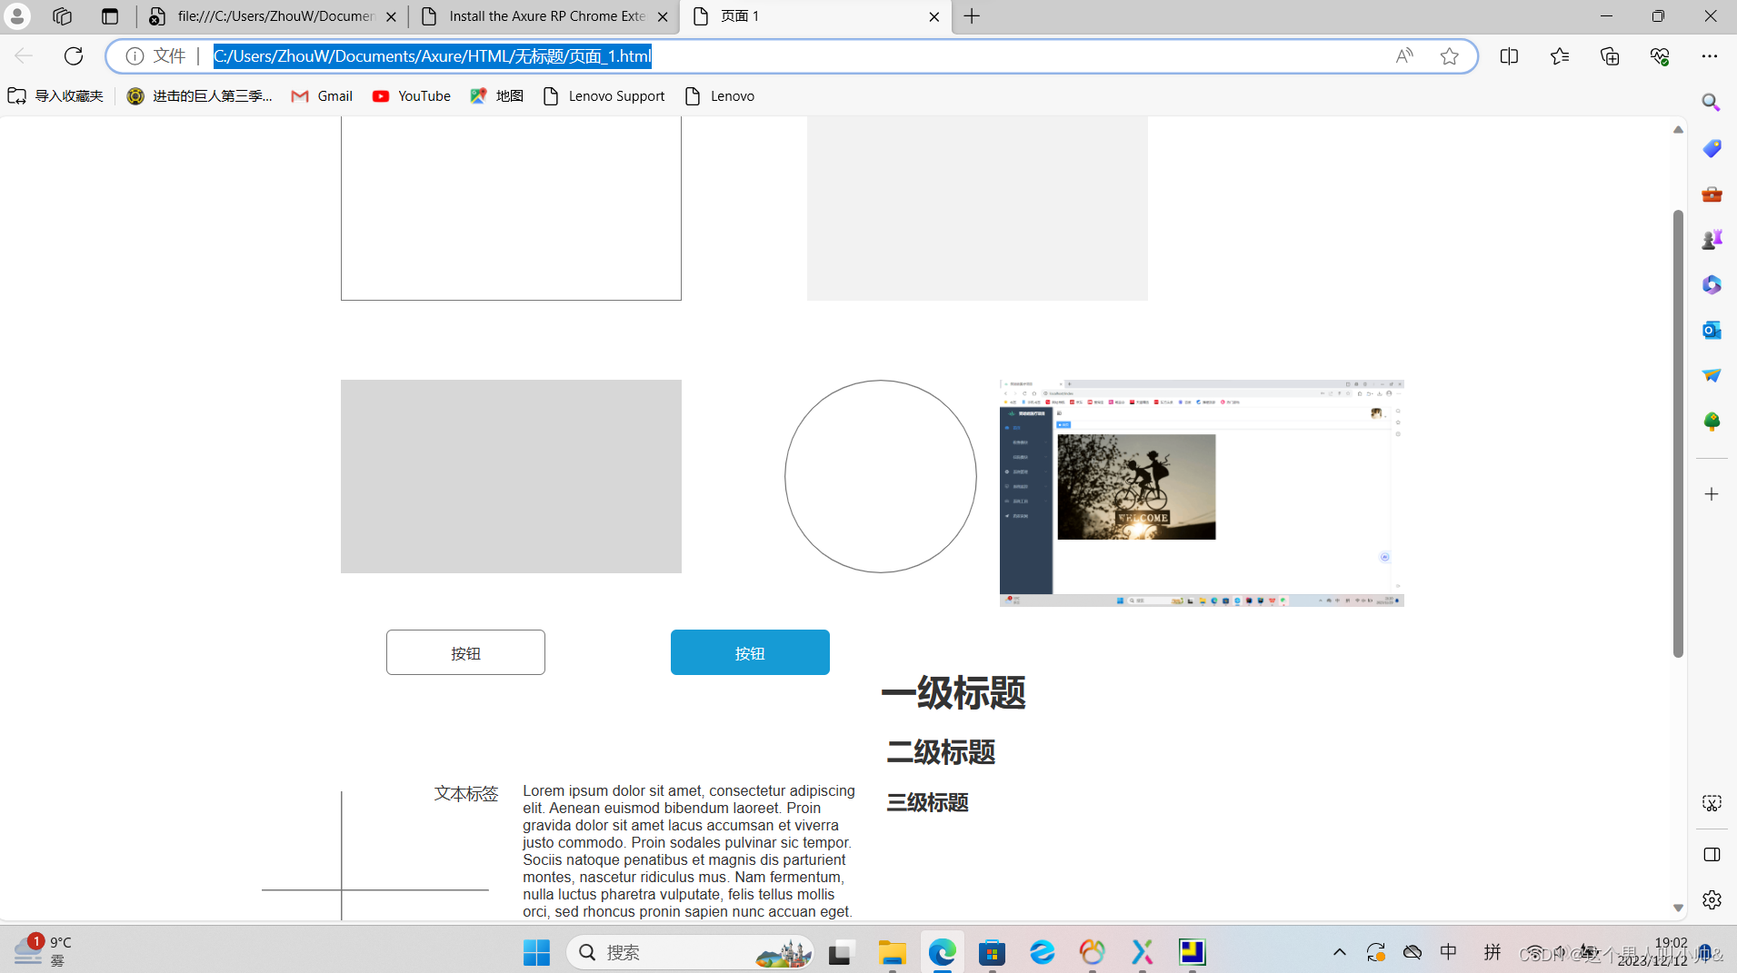This screenshot has height=973, width=1737.
Task: Open the Settings and more menu
Action: [x=1712, y=55]
